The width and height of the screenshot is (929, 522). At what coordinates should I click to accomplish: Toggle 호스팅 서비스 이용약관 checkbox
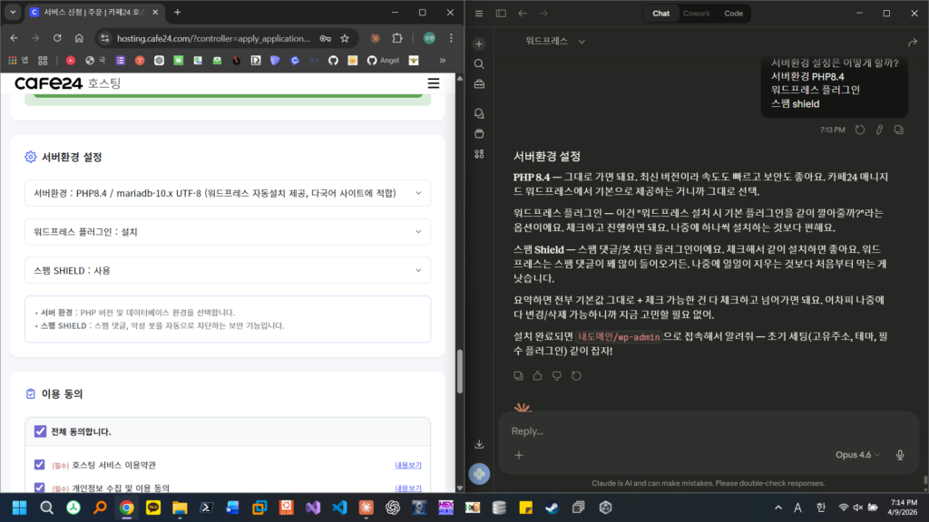[40, 465]
